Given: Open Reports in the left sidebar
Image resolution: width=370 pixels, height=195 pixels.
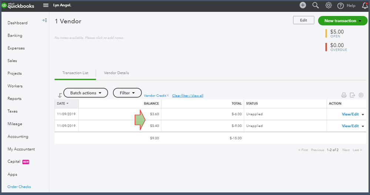Looking at the screenshot, I should pos(14,99).
